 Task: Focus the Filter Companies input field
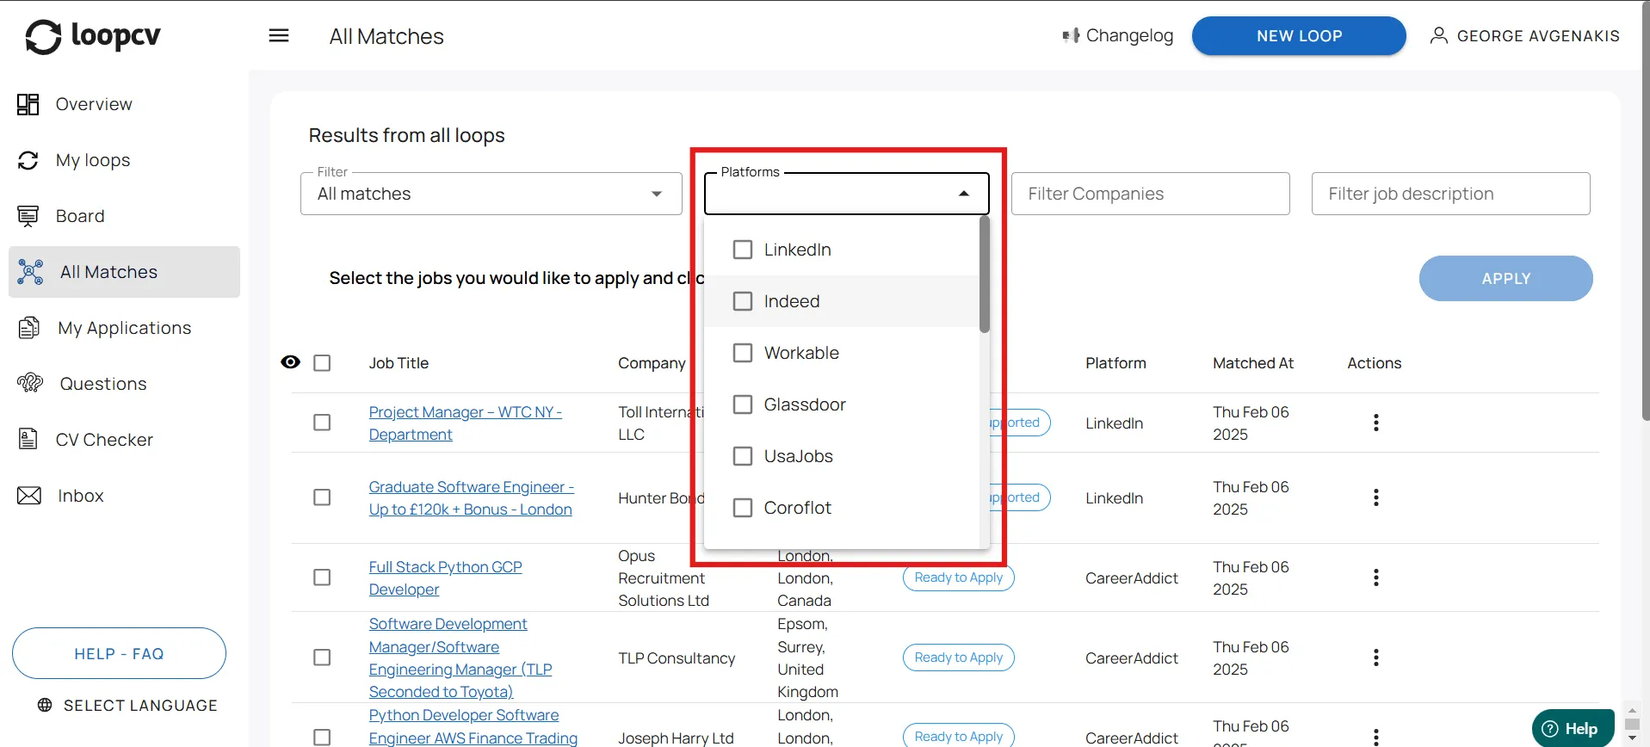click(1151, 194)
